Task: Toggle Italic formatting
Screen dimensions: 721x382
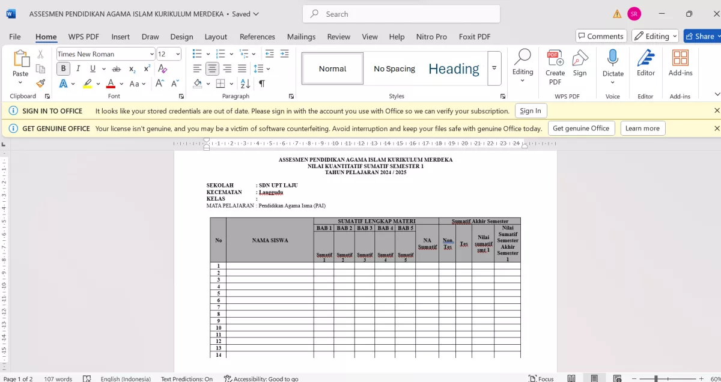Action: click(78, 69)
